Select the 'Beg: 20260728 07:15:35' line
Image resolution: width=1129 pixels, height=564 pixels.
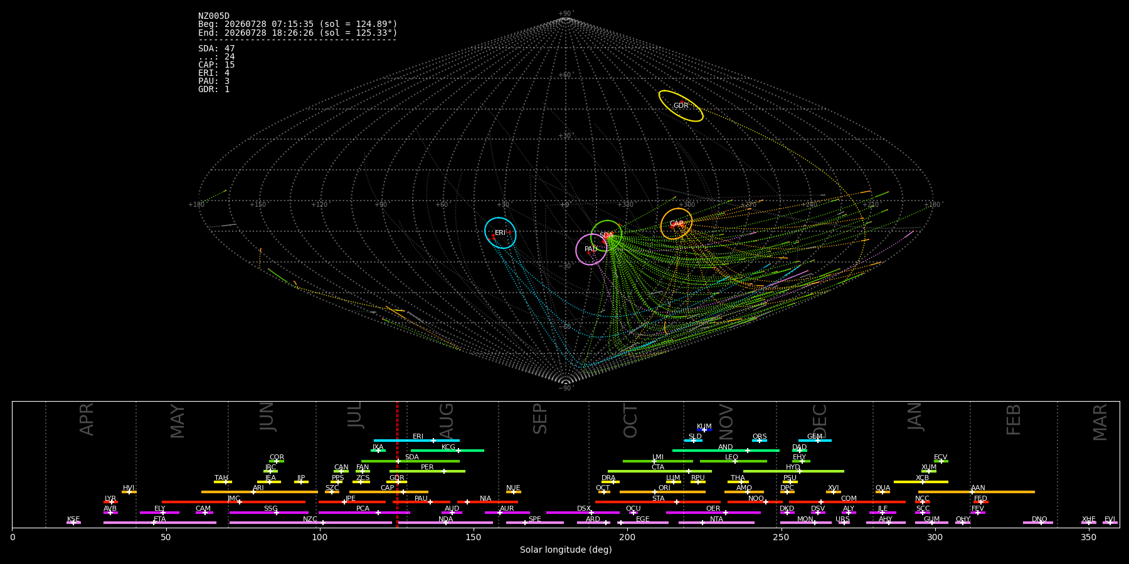coord(298,24)
